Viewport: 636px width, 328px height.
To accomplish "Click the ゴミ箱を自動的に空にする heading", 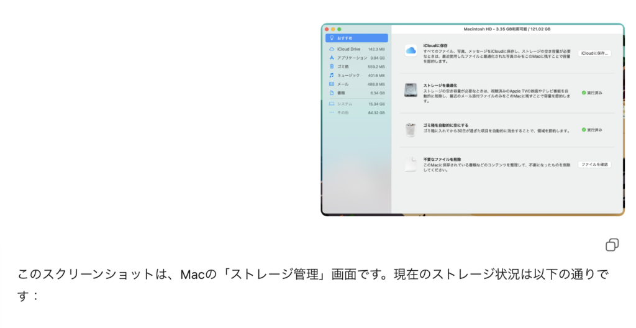I will click(446, 125).
